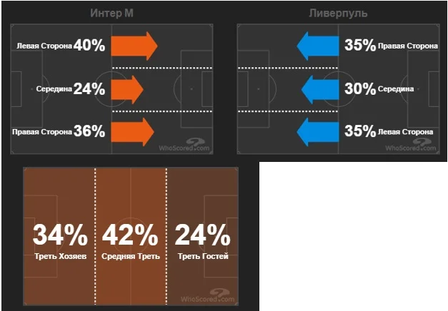The width and height of the screenshot is (448, 311).
Task: Select the 42% Средняя Треть zone
Action: click(131, 239)
